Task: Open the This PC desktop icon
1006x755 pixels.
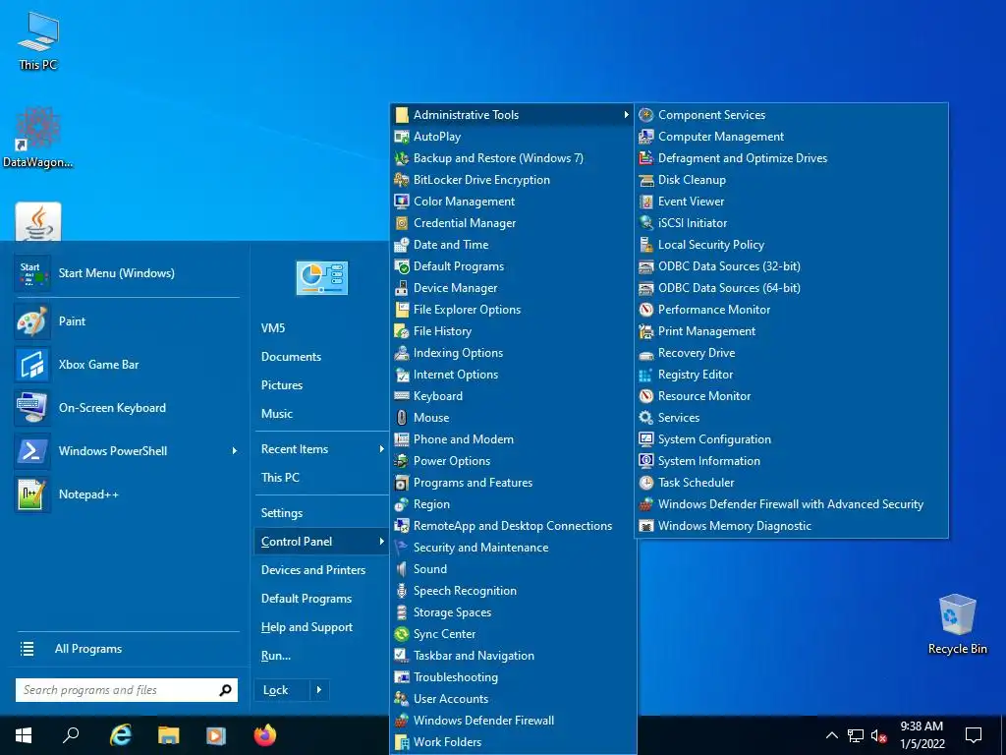Action: (x=38, y=41)
